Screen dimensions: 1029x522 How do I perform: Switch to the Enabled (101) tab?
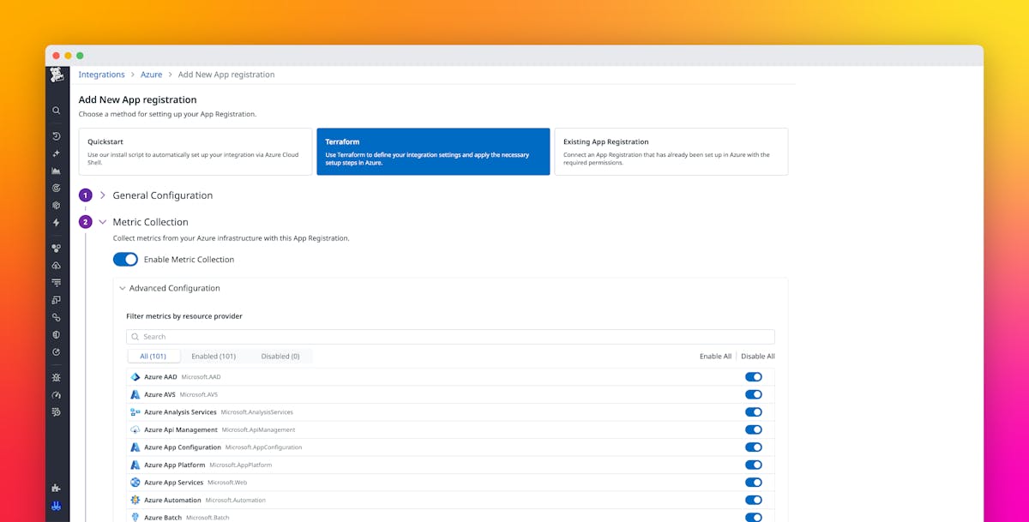214,356
